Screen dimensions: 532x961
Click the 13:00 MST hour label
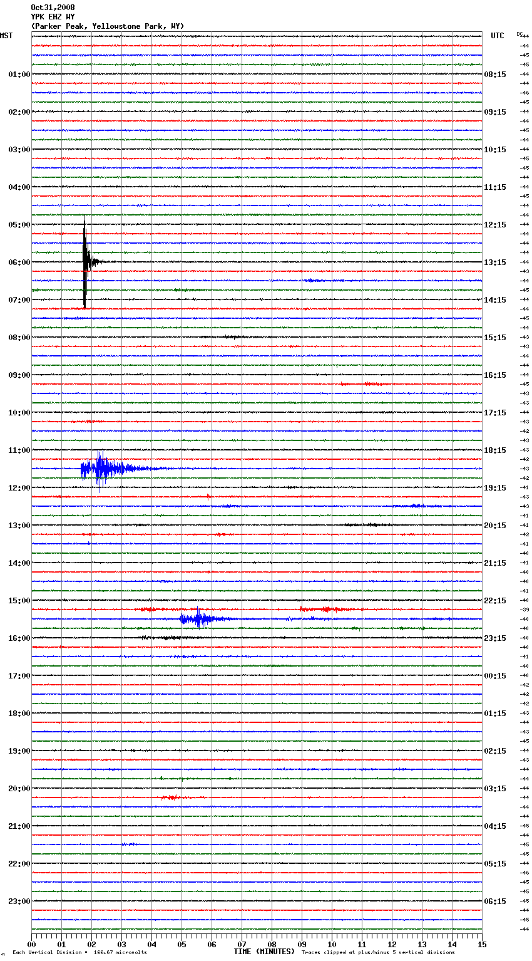point(19,526)
